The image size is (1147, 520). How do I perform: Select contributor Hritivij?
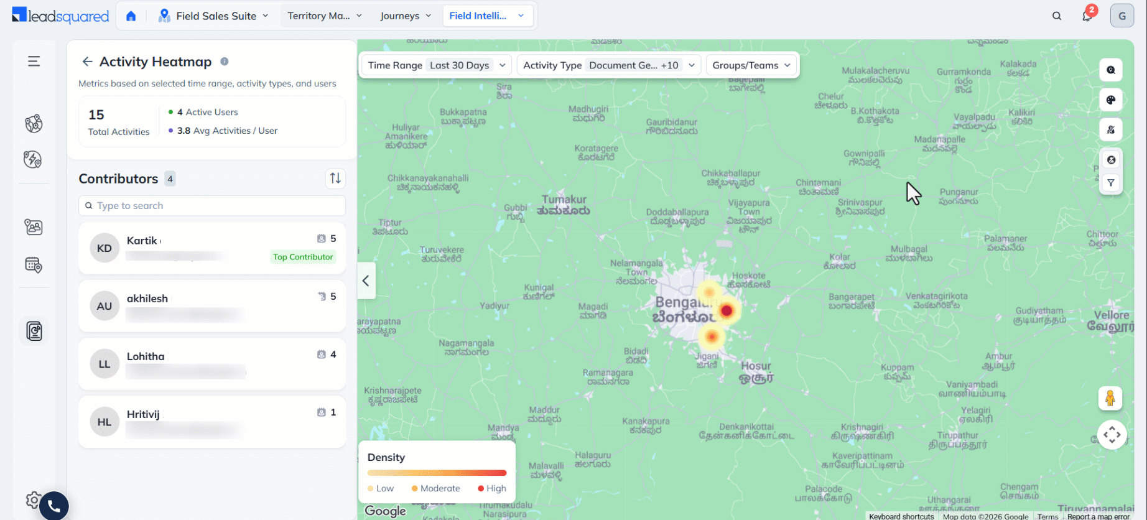[212, 422]
